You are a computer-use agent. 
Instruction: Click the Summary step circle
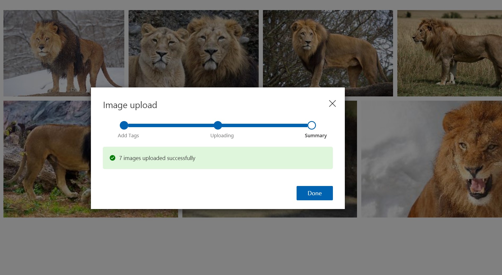(312, 125)
